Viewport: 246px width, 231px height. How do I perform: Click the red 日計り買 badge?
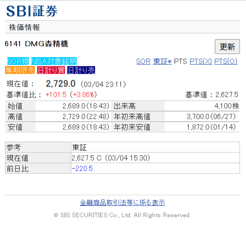(x=51, y=70)
